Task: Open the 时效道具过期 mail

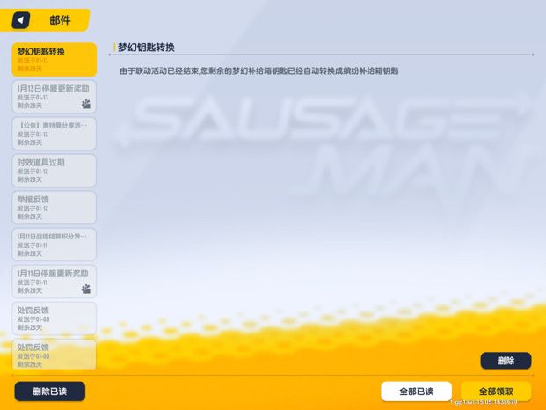Action: pyautogui.click(x=54, y=171)
